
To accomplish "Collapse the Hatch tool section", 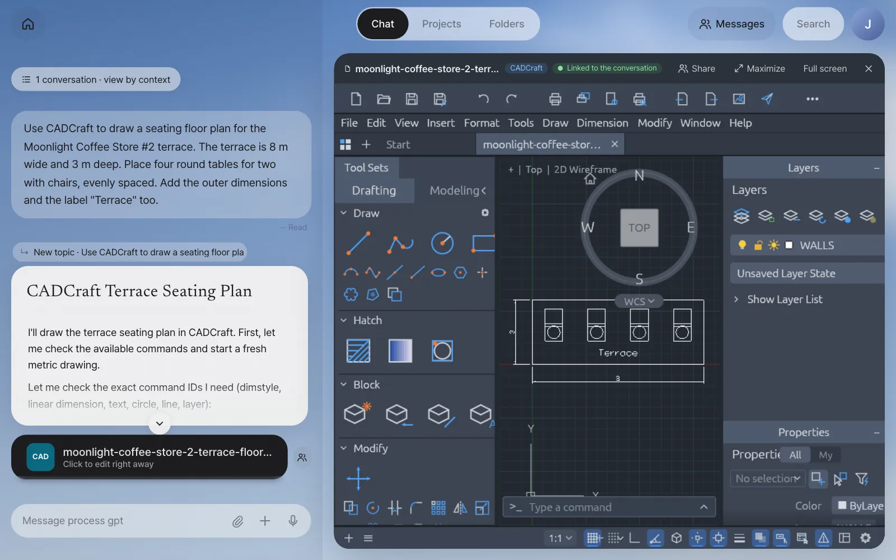I will pos(344,320).
